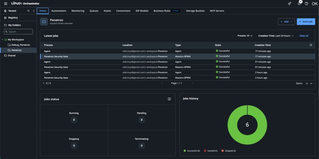Open the Process filter dropdown
This screenshot has height=159, width=319.
click(x=245, y=36)
